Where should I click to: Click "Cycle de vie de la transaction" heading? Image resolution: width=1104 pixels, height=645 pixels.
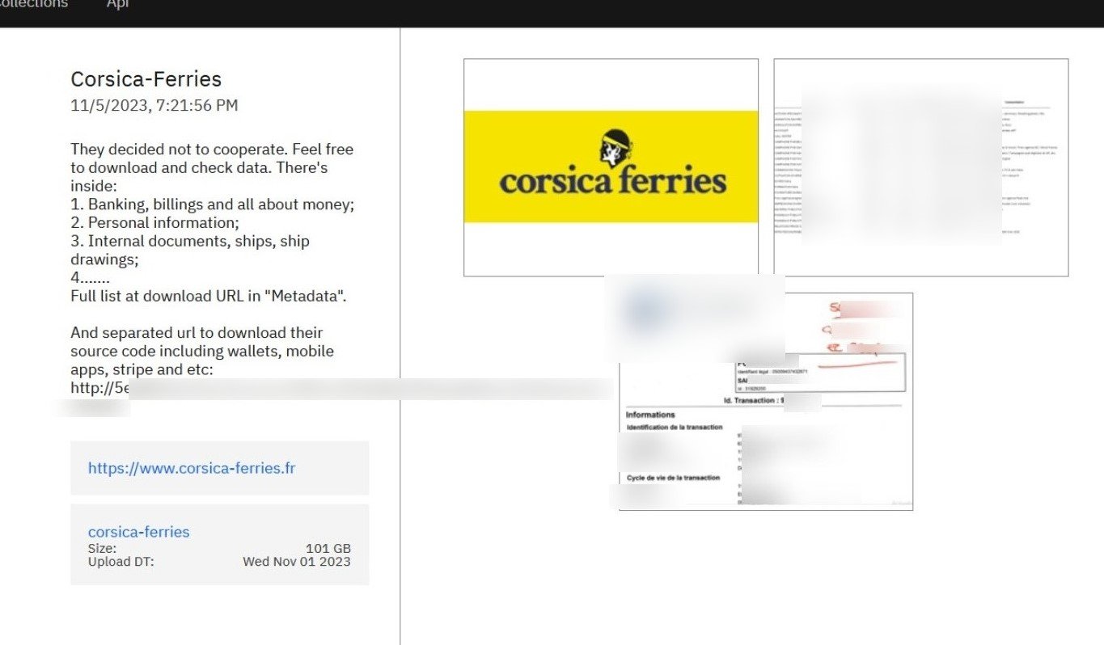(673, 478)
